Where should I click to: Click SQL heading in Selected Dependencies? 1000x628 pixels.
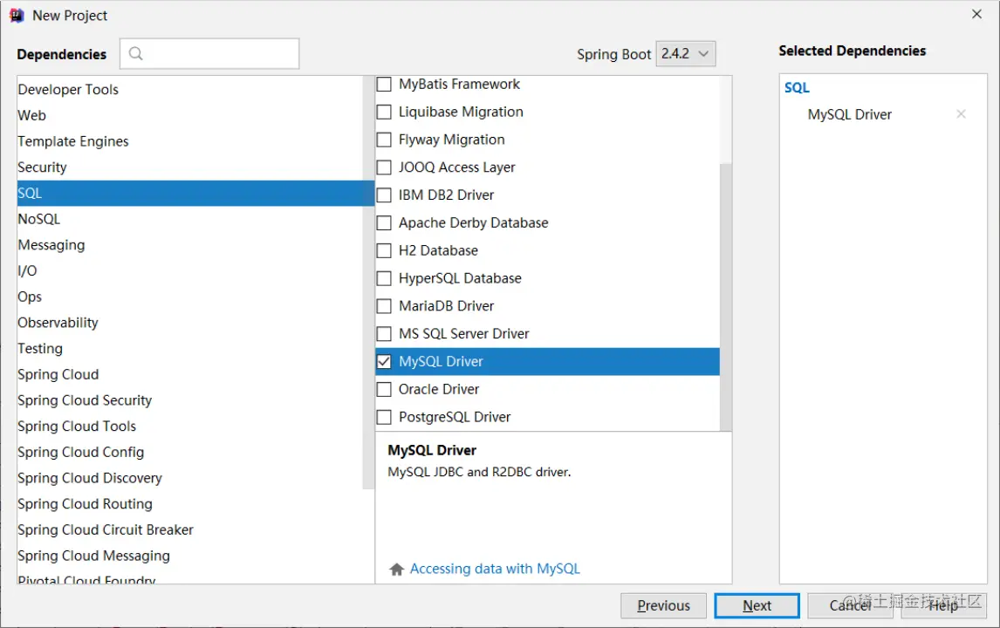pyautogui.click(x=797, y=88)
